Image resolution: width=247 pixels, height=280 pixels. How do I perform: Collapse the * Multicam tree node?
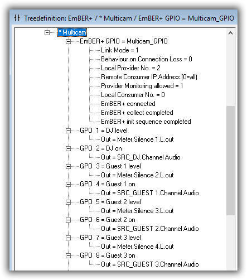click(47, 32)
